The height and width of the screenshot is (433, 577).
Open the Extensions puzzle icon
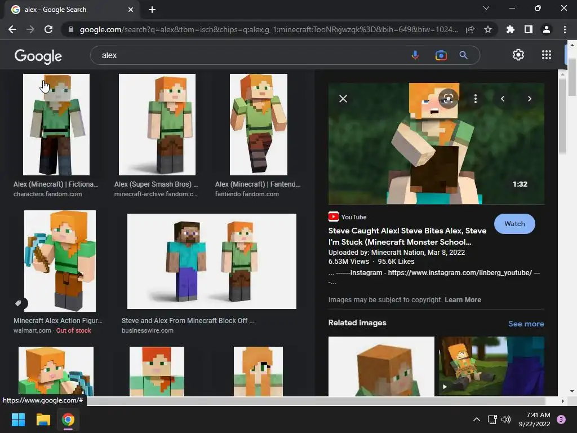pyautogui.click(x=511, y=29)
